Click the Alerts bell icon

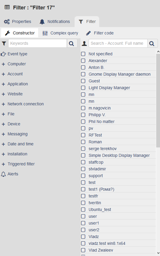coord(3,174)
